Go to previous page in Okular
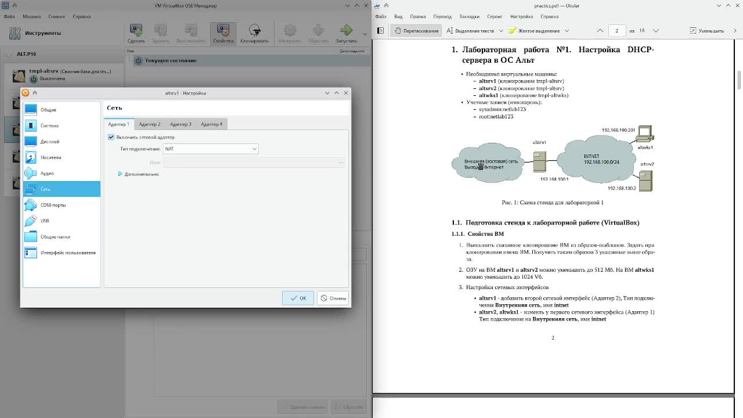743x418 pixels. pos(600,31)
